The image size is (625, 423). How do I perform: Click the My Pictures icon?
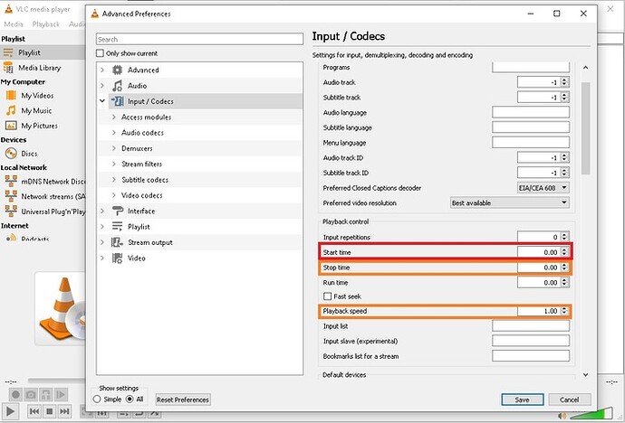coord(11,126)
